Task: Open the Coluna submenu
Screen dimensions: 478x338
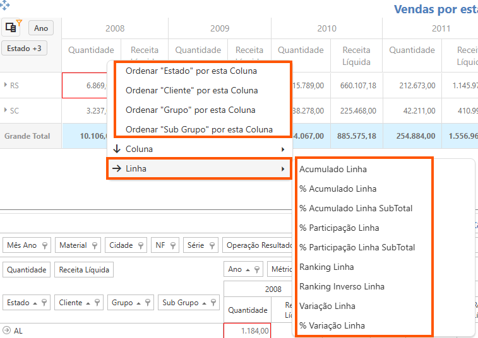Action: coord(200,149)
